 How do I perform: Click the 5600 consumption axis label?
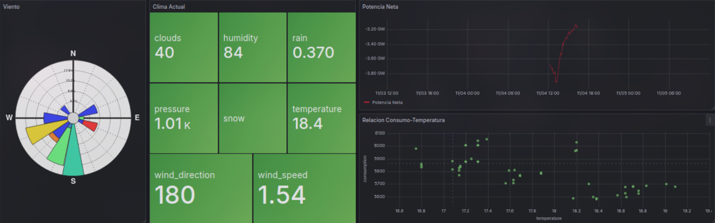point(380,197)
